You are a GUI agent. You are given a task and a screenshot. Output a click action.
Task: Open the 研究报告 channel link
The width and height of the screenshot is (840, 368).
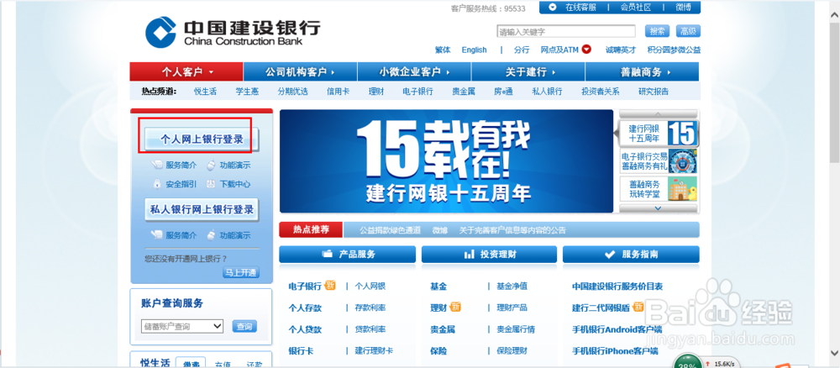tap(654, 91)
